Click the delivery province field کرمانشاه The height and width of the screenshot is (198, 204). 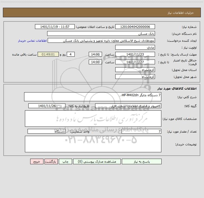(x=135, y=70)
